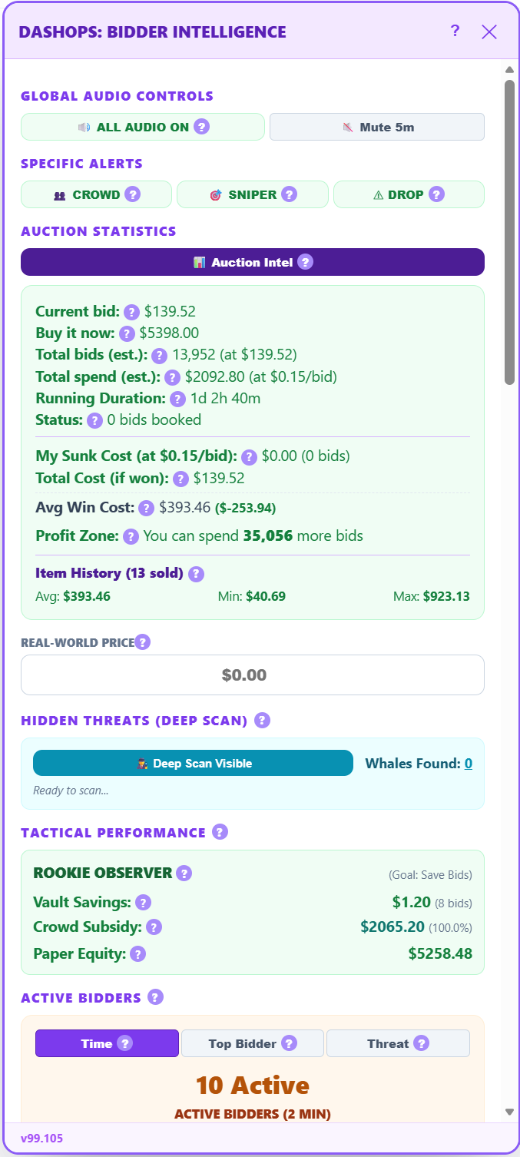This screenshot has height=1157, width=520.
Task: Click the Real-World Price input field
Action: click(252, 675)
